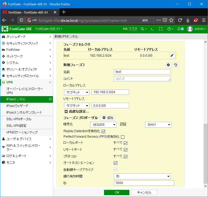
Task: Toggle オートネゴシエーション checkbox
Action: 116,163
